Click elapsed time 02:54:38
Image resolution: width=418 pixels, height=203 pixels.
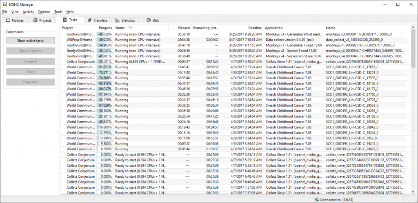pos(184,40)
